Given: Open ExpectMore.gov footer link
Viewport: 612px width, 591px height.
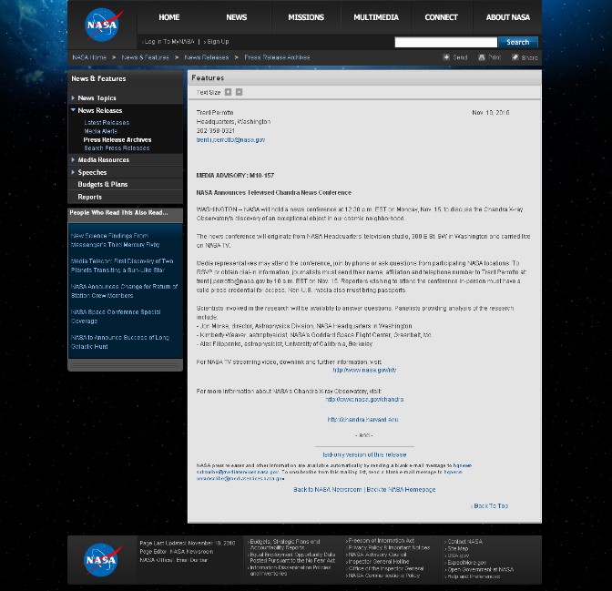Looking at the screenshot, I should coord(465,563).
